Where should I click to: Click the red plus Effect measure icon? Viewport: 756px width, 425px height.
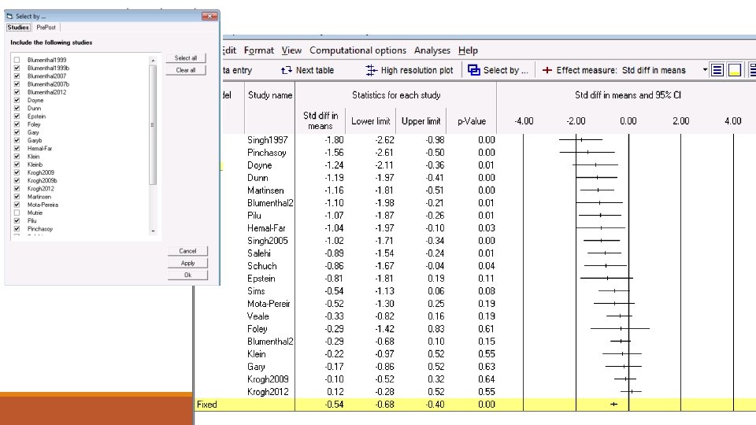tap(547, 70)
